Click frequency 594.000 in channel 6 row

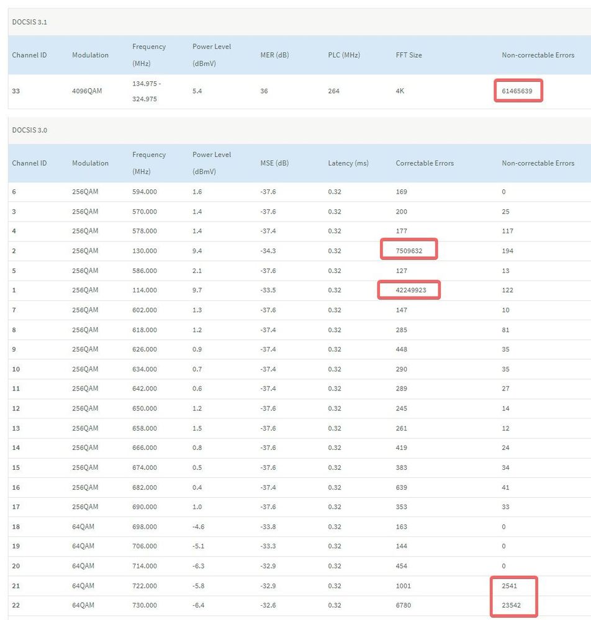click(145, 192)
